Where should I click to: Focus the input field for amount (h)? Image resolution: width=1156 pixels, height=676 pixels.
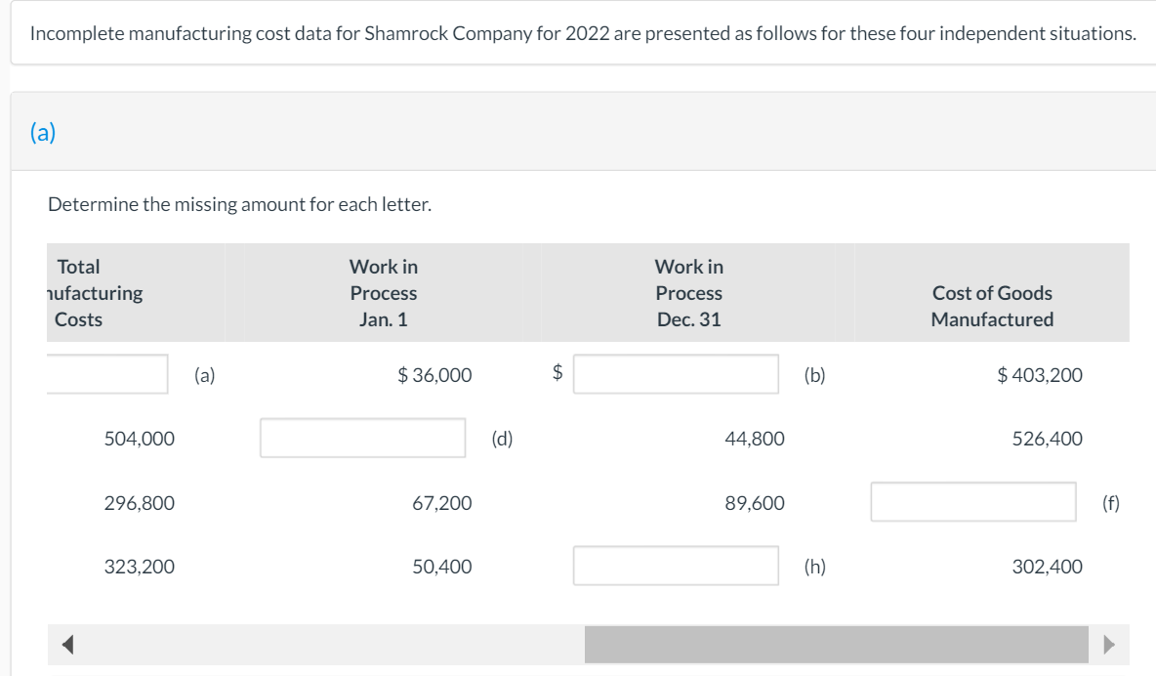tap(676, 566)
